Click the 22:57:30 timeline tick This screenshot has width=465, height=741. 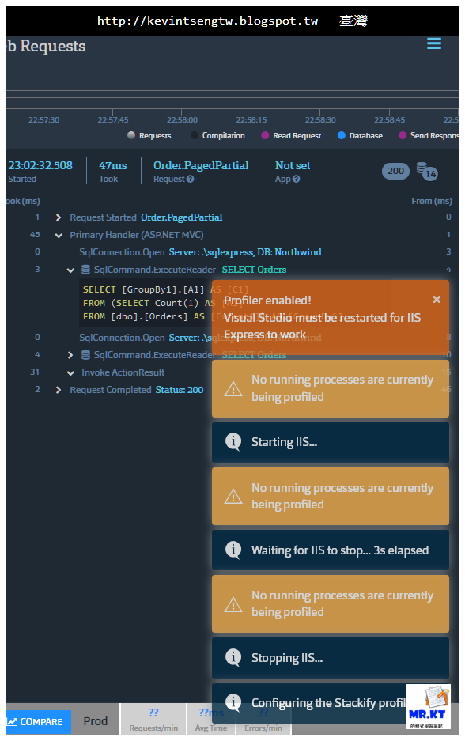[x=43, y=119]
